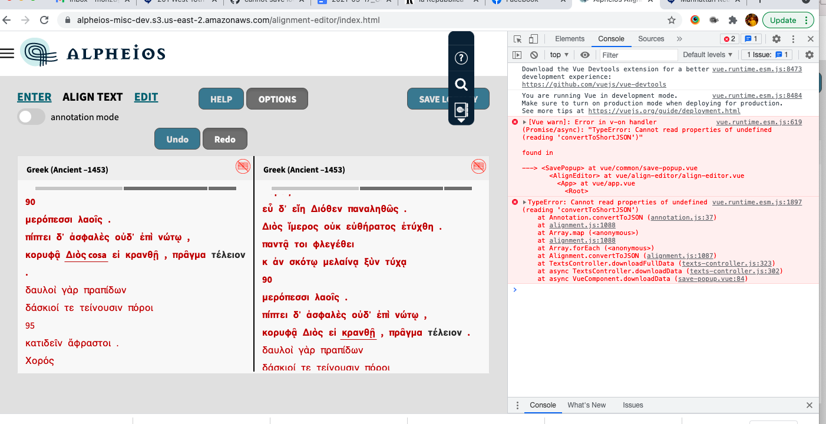Clear the console with the clear icon
The height and width of the screenshot is (424, 826).
[x=534, y=54]
